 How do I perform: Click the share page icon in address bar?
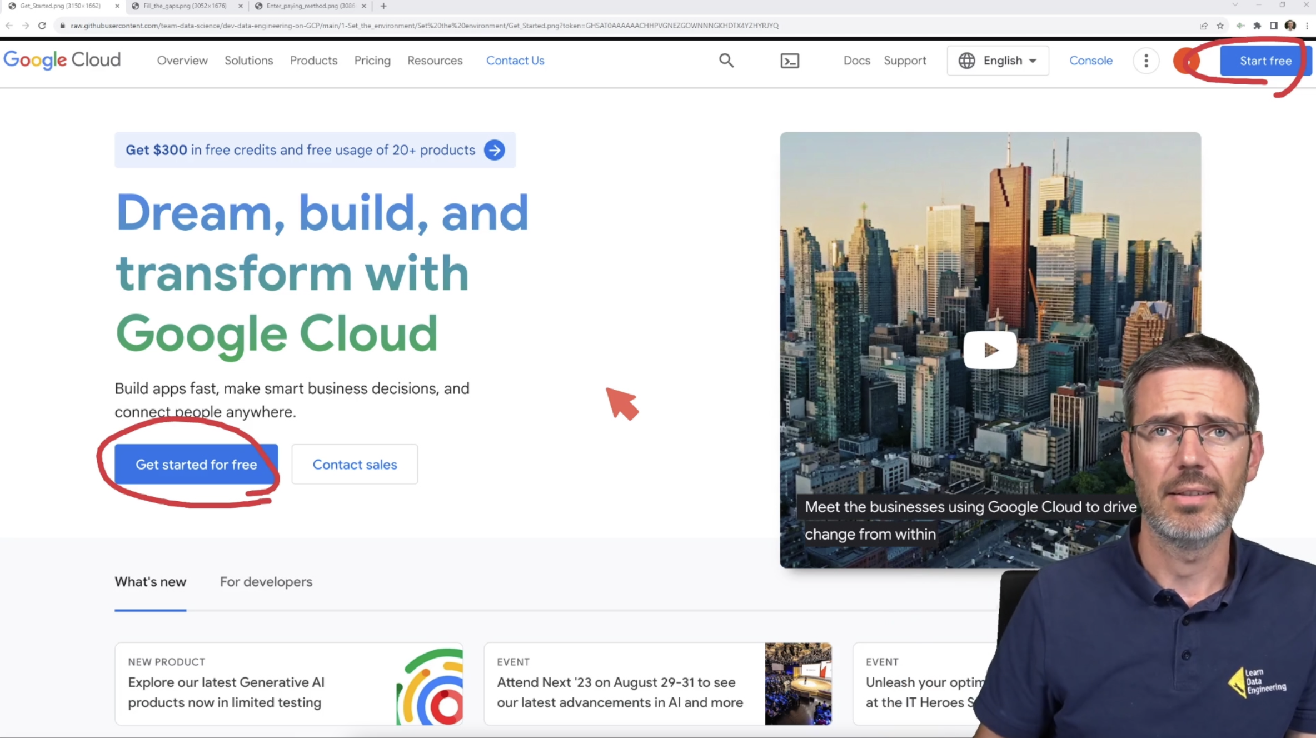click(x=1203, y=26)
